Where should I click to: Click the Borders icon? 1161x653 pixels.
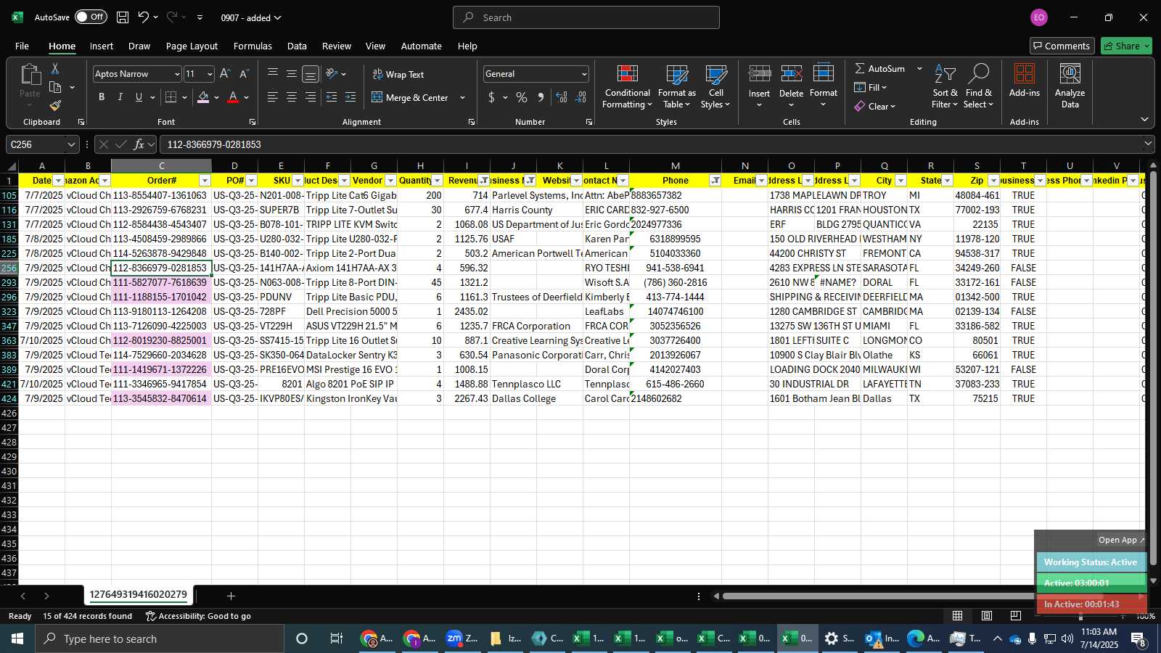pos(171,97)
